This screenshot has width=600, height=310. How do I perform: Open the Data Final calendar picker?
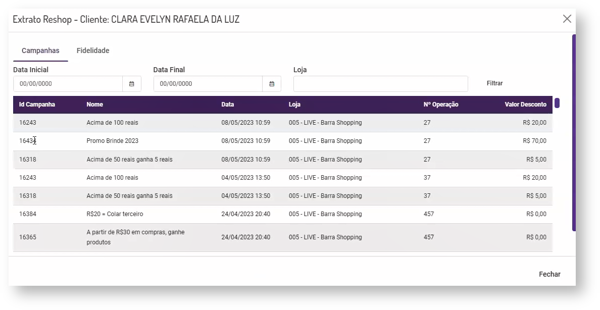[272, 84]
